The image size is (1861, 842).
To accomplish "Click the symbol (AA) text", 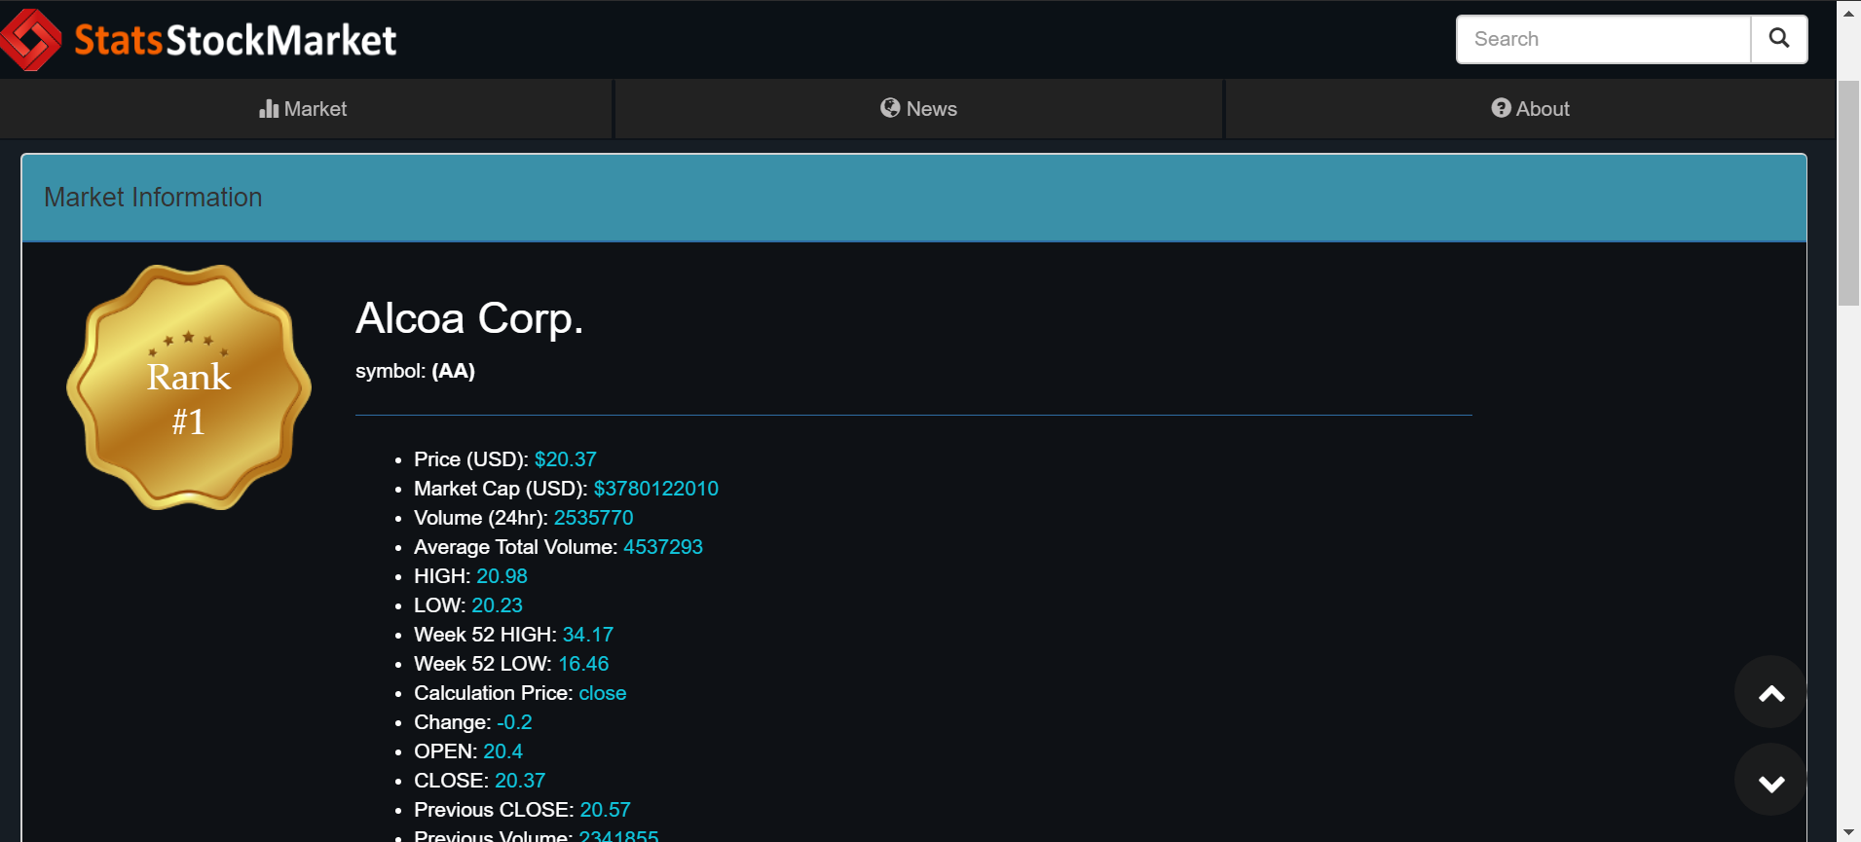I will pyautogui.click(x=415, y=371).
